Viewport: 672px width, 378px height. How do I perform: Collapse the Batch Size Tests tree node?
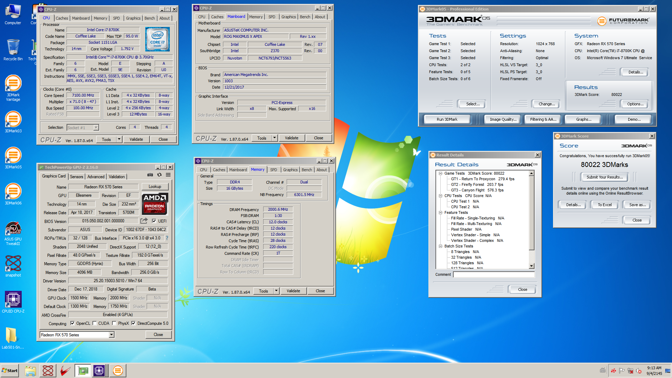(x=440, y=246)
